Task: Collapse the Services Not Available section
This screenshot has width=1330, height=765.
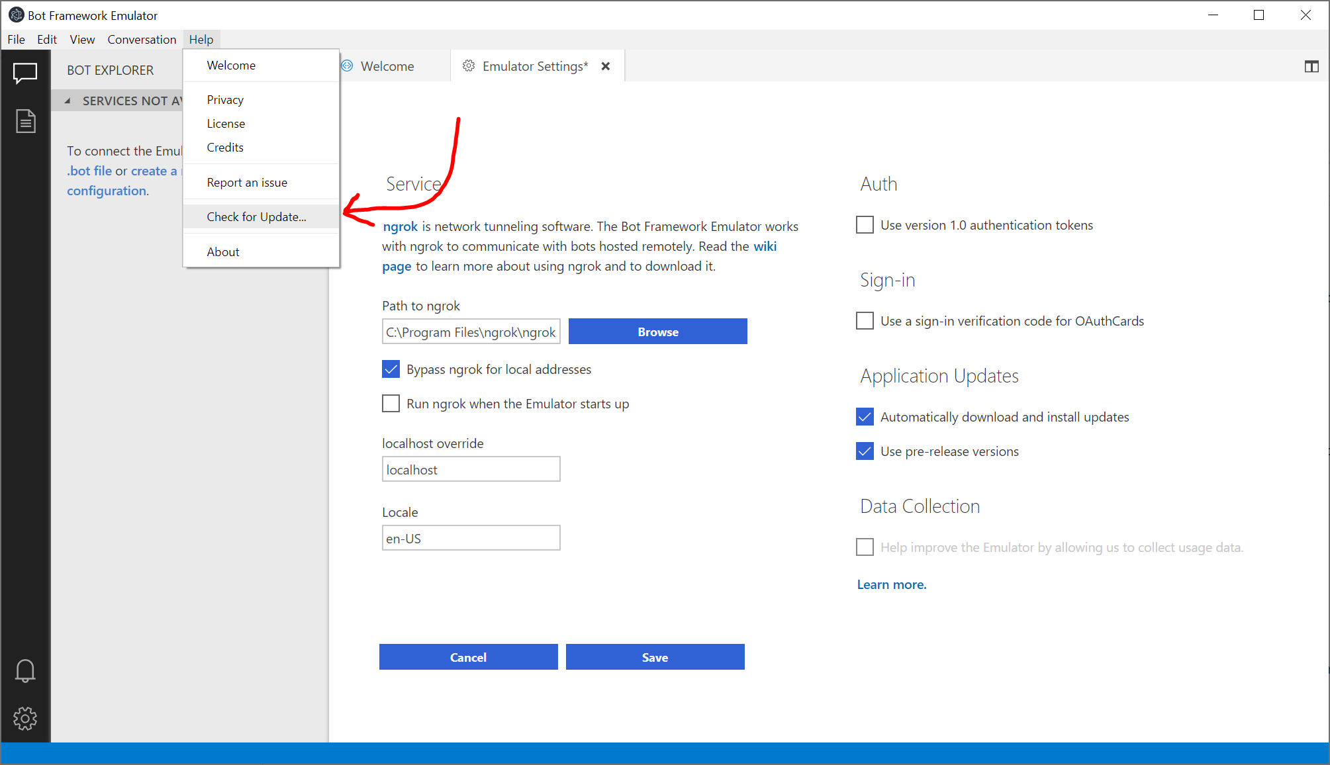Action: [68, 101]
